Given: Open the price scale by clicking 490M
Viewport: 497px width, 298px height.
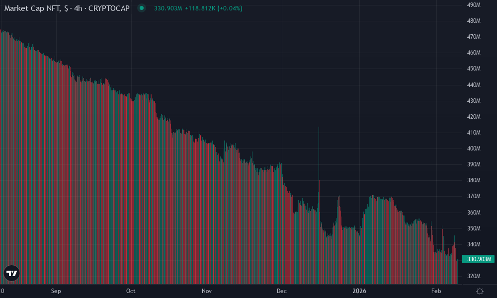Looking at the screenshot, I should click(x=474, y=5).
